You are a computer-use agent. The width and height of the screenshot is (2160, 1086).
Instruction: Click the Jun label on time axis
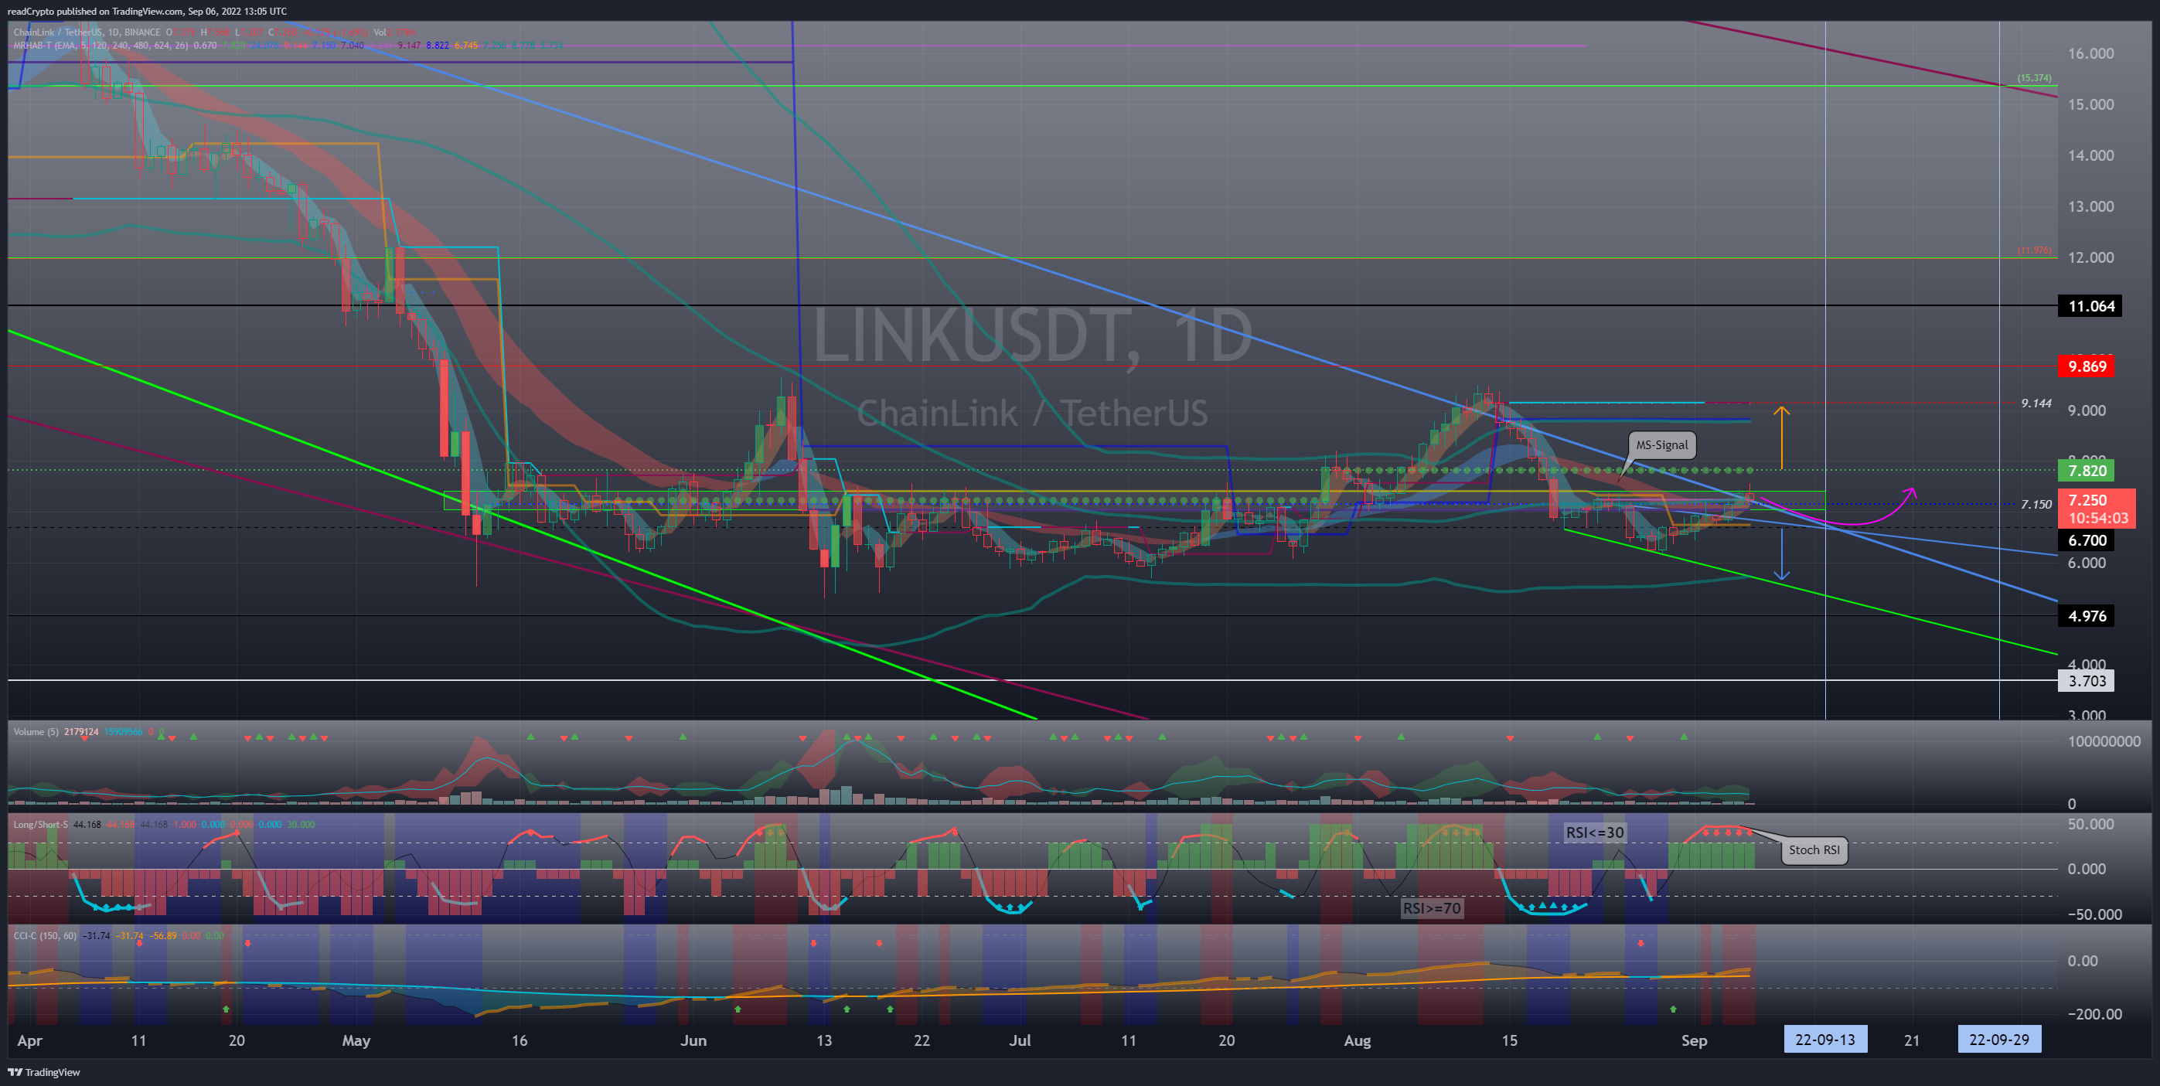point(693,1040)
